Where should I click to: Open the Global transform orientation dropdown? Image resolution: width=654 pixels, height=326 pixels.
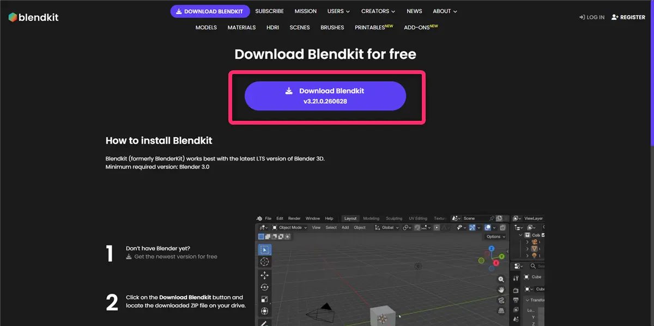pos(387,227)
